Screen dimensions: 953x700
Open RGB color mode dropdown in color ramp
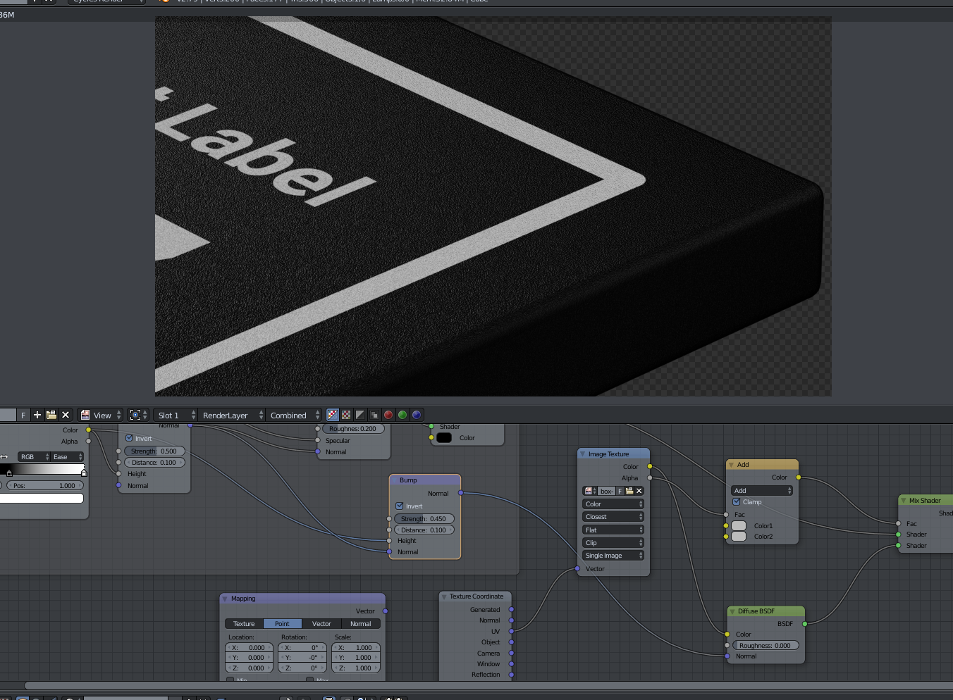[34, 456]
